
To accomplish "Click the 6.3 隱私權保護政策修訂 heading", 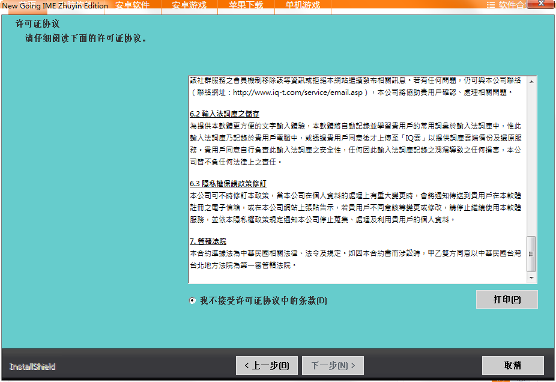I will [x=228, y=184].
